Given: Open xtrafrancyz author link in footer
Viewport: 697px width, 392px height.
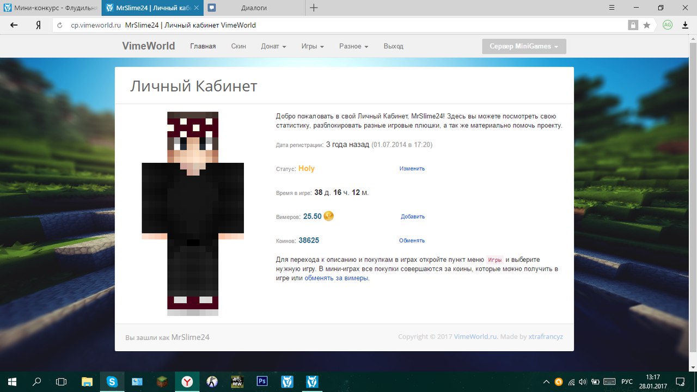Looking at the screenshot, I should [546, 337].
